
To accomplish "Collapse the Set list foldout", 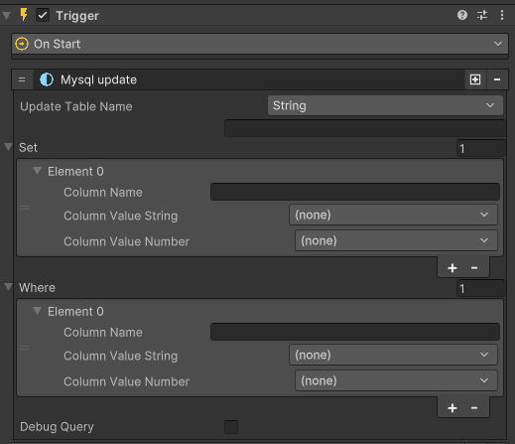I will tap(8, 147).
